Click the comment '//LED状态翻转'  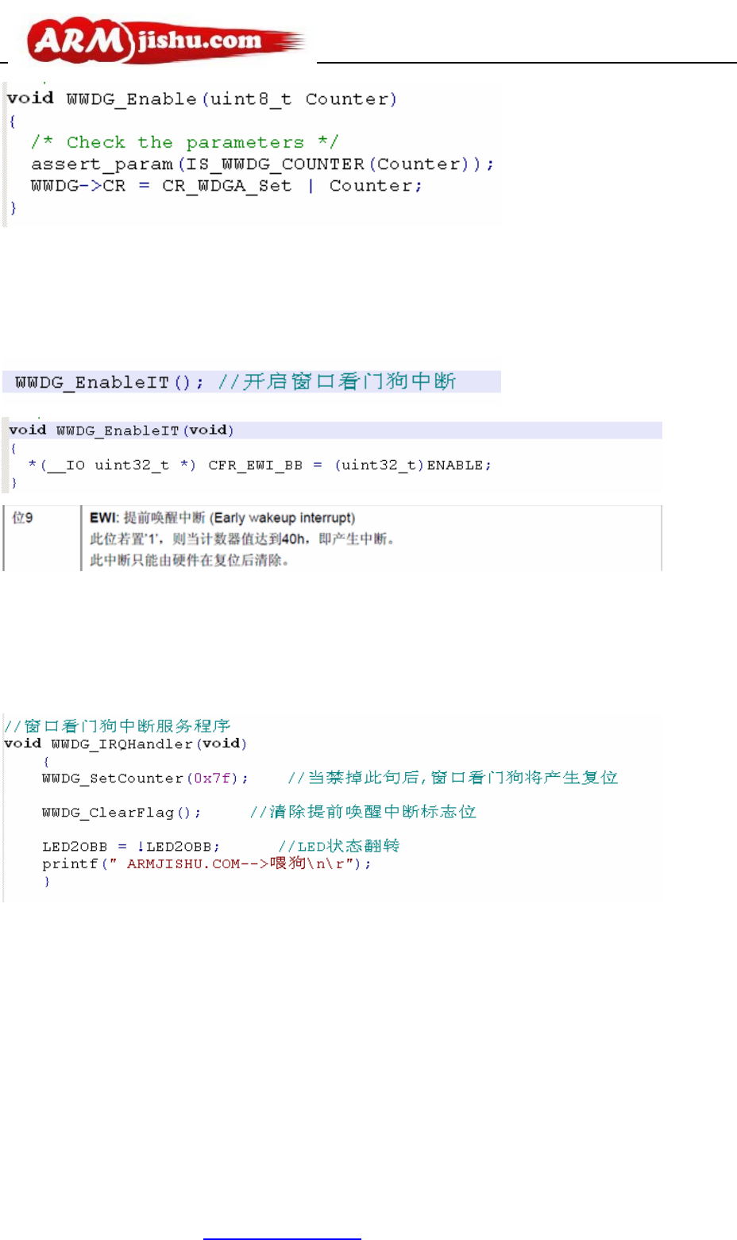(x=339, y=846)
